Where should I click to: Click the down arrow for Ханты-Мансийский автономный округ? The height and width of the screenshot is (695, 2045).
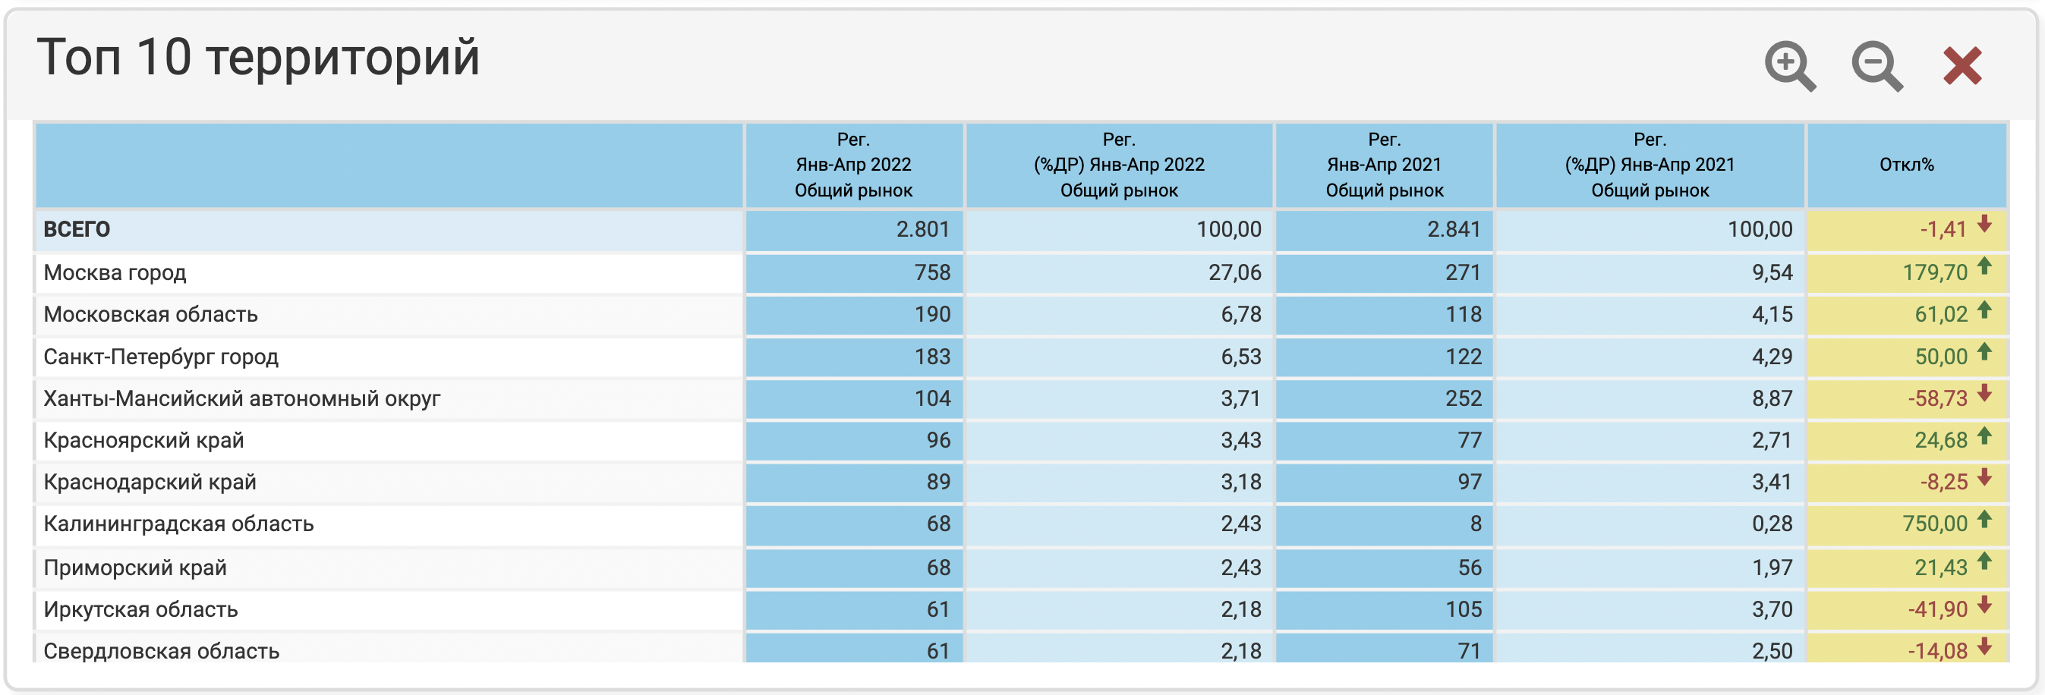pyautogui.click(x=1984, y=393)
